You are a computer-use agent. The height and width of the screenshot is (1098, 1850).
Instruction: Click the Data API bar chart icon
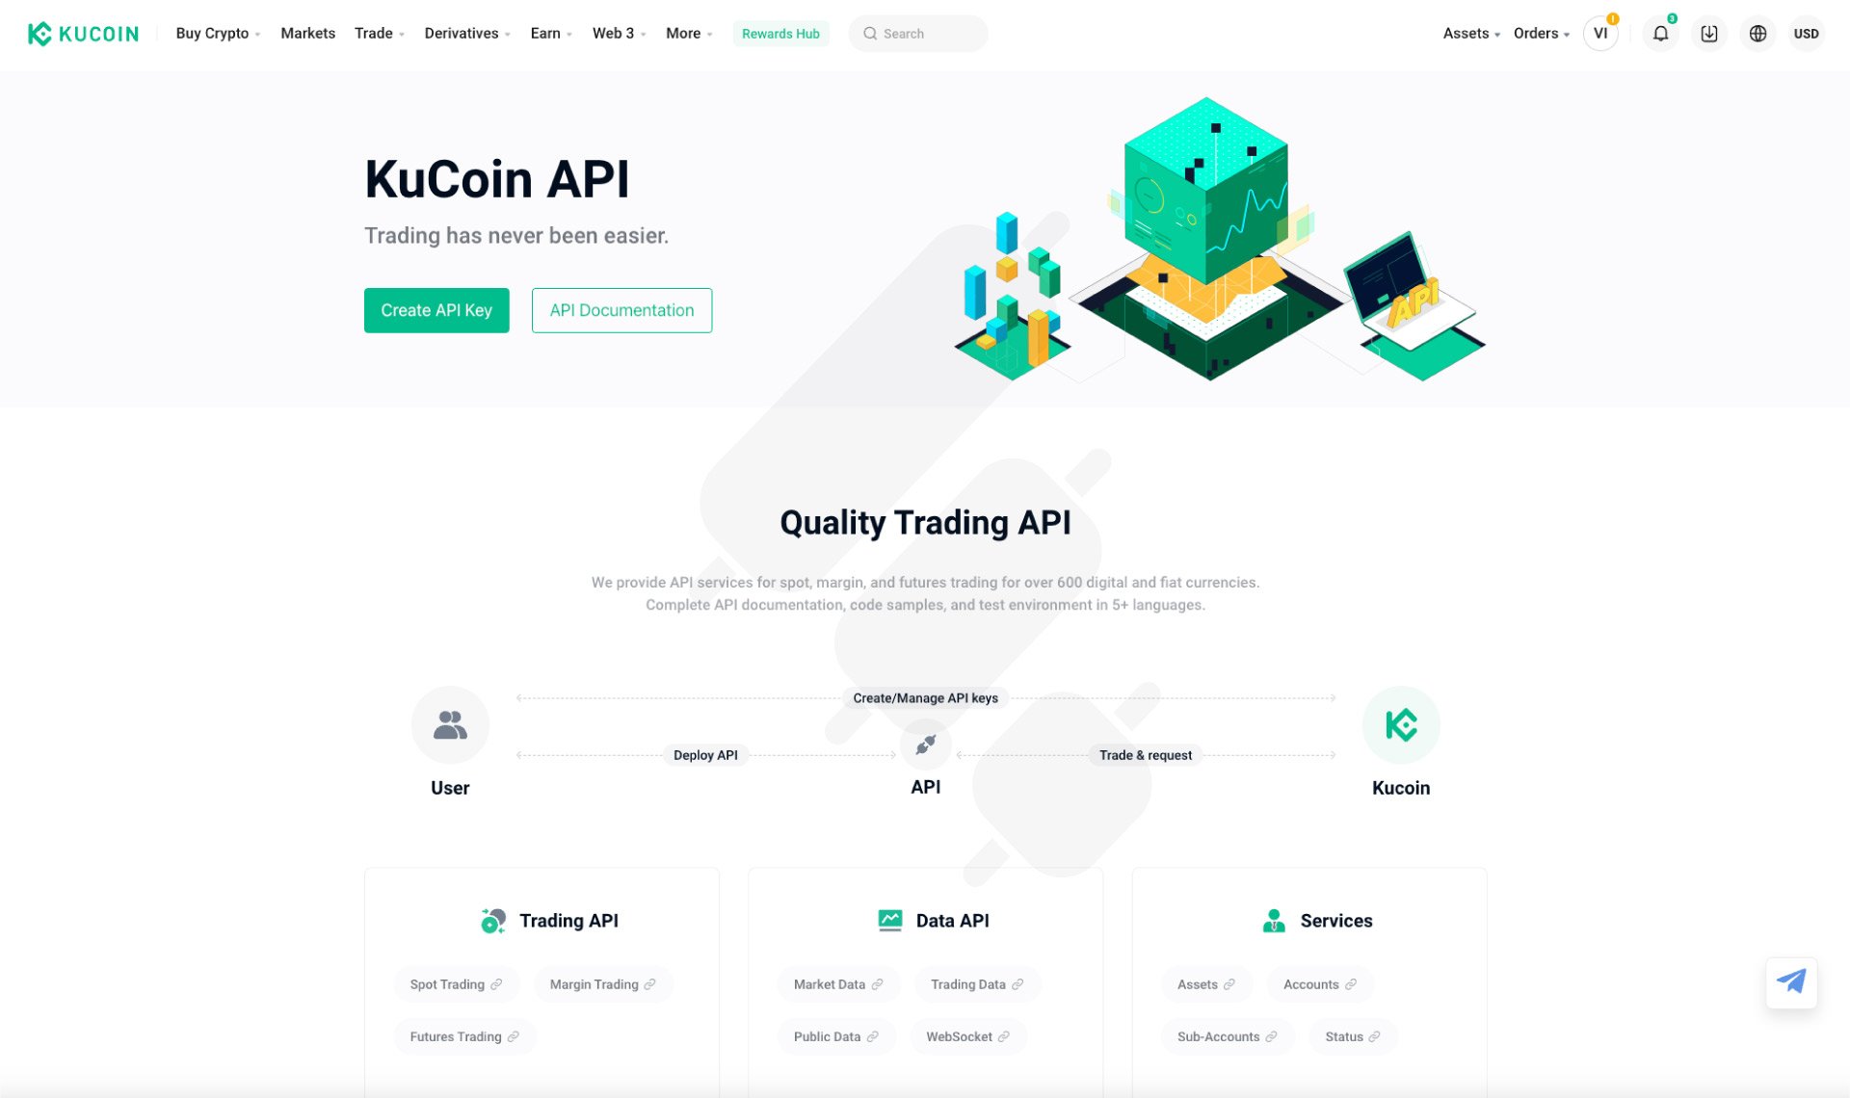tap(887, 920)
